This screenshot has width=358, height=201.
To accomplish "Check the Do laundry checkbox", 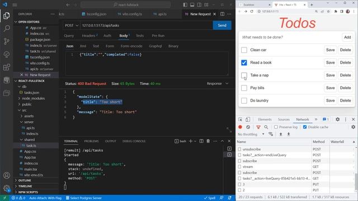I will coord(244,100).
